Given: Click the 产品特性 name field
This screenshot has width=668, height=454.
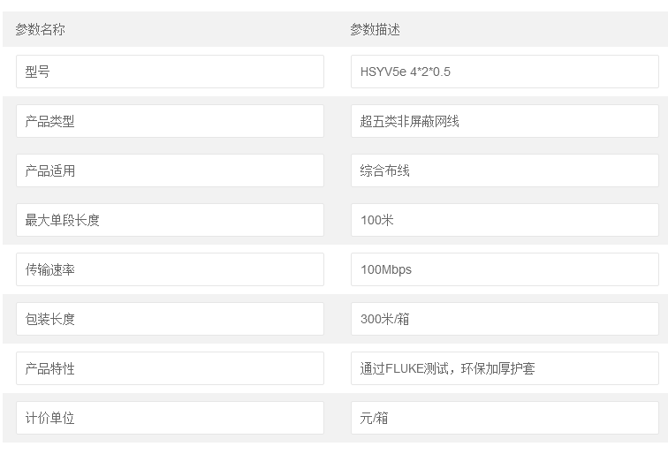Looking at the screenshot, I should pos(170,368).
